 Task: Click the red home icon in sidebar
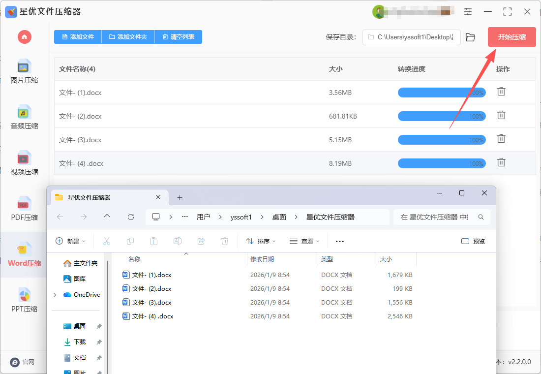tap(24, 37)
